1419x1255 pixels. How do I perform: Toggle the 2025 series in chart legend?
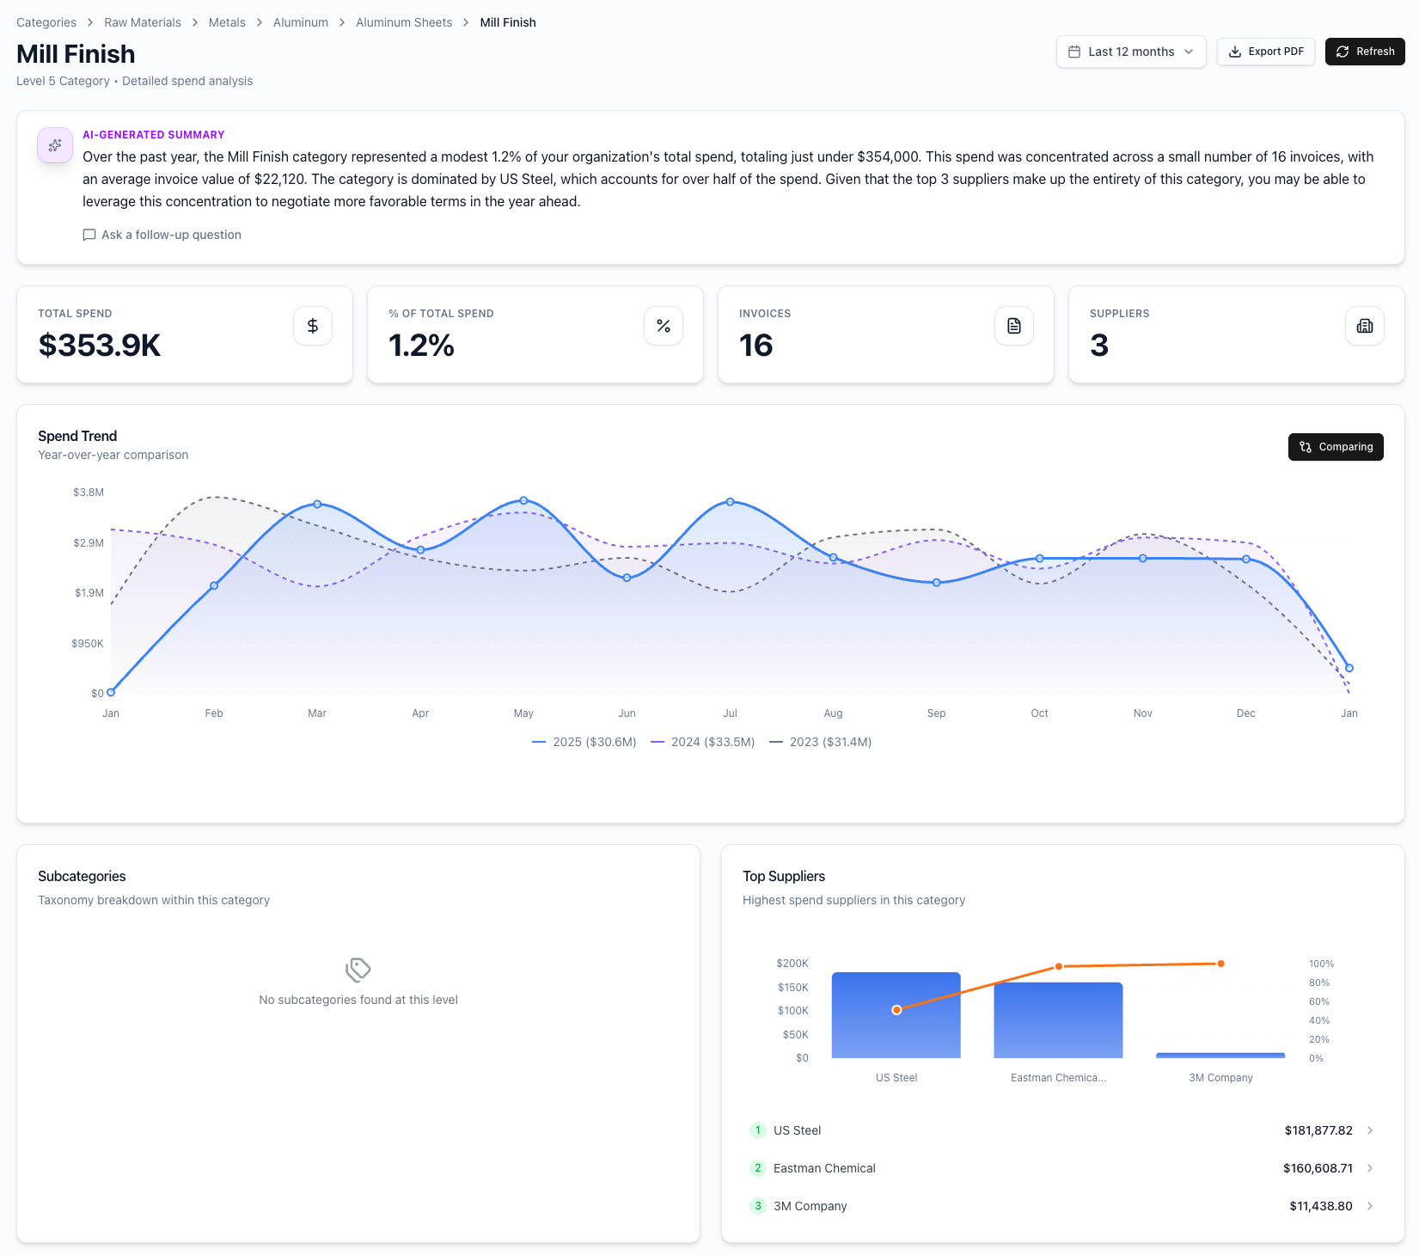584,742
